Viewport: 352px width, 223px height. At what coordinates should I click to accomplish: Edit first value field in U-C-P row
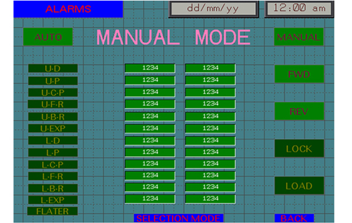click(x=150, y=92)
